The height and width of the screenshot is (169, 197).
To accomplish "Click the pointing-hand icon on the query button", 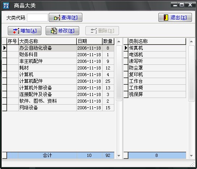I will click(x=57, y=18).
